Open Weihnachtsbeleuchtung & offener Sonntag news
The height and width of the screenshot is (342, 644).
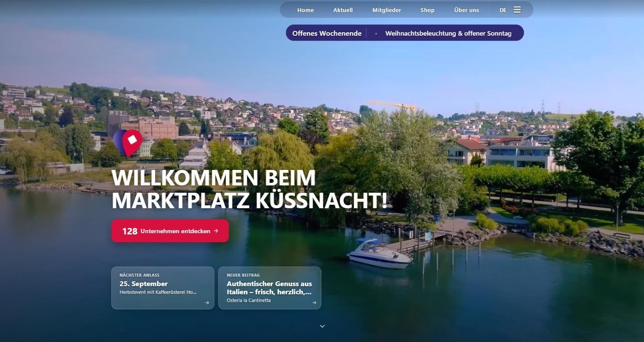pos(448,33)
